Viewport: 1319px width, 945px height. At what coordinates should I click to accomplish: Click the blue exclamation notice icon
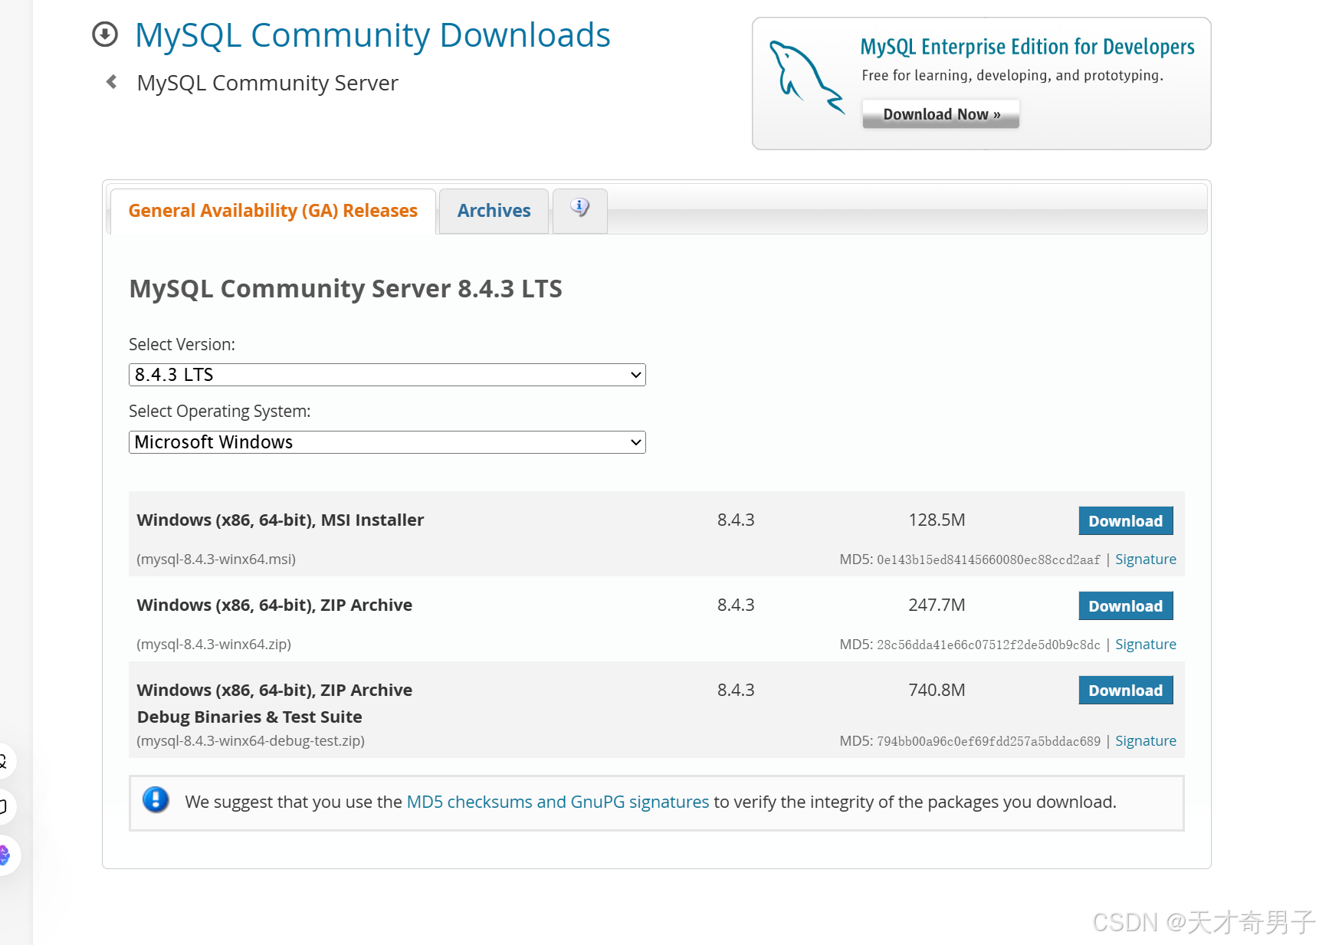point(156,800)
